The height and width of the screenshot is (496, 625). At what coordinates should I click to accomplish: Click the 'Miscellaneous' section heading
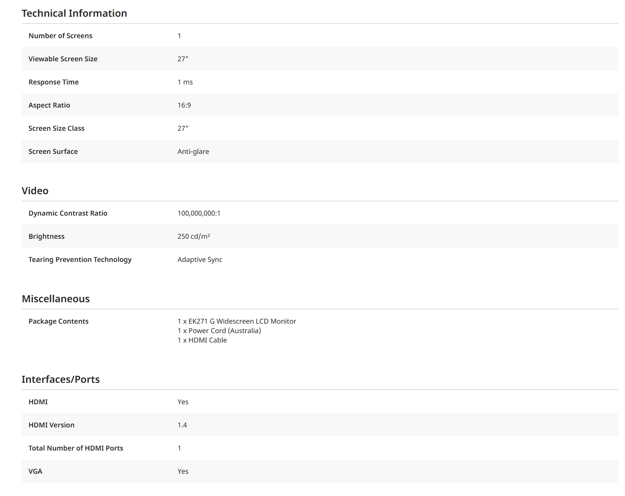click(x=56, y=299)
